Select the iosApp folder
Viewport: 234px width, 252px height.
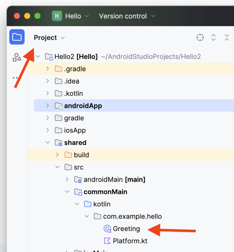(x=74, y=130)
